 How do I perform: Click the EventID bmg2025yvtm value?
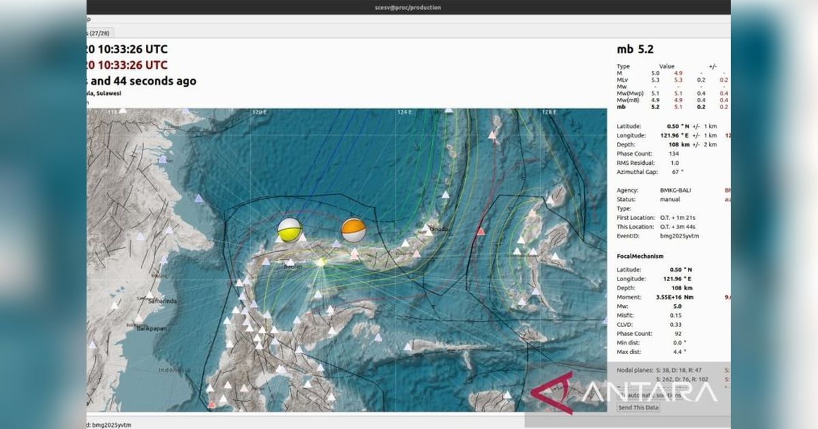coord(679,236)
